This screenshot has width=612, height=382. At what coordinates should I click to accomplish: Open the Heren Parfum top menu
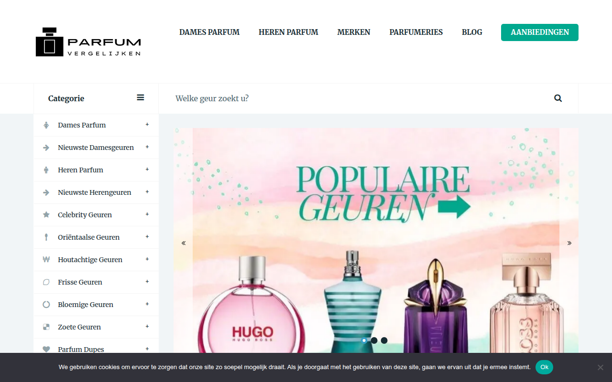288,32
